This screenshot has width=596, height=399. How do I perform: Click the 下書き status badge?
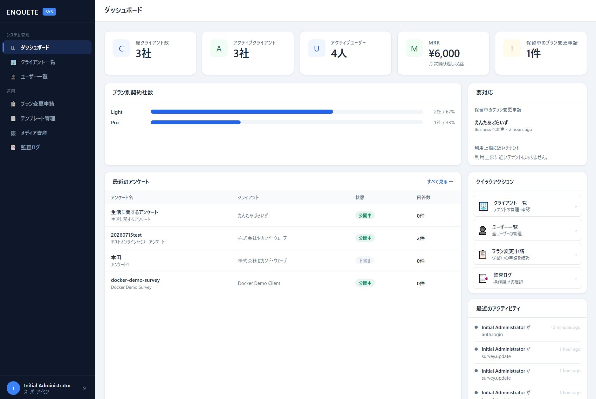coord(365,260)
